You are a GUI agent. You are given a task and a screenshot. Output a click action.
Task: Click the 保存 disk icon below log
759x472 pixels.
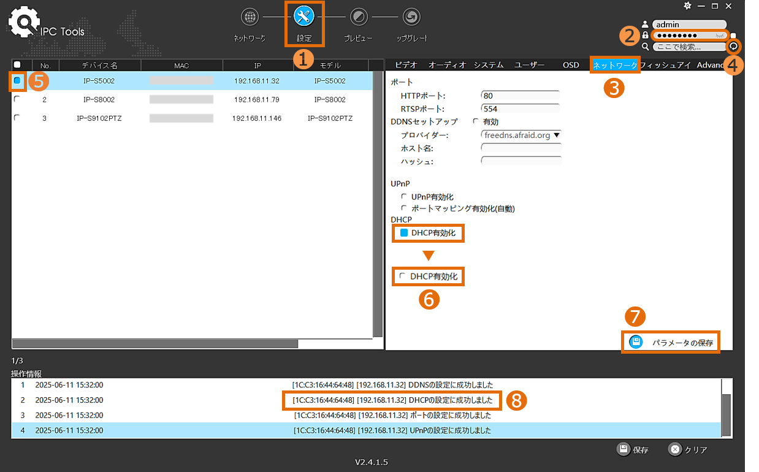pos(624,449)
